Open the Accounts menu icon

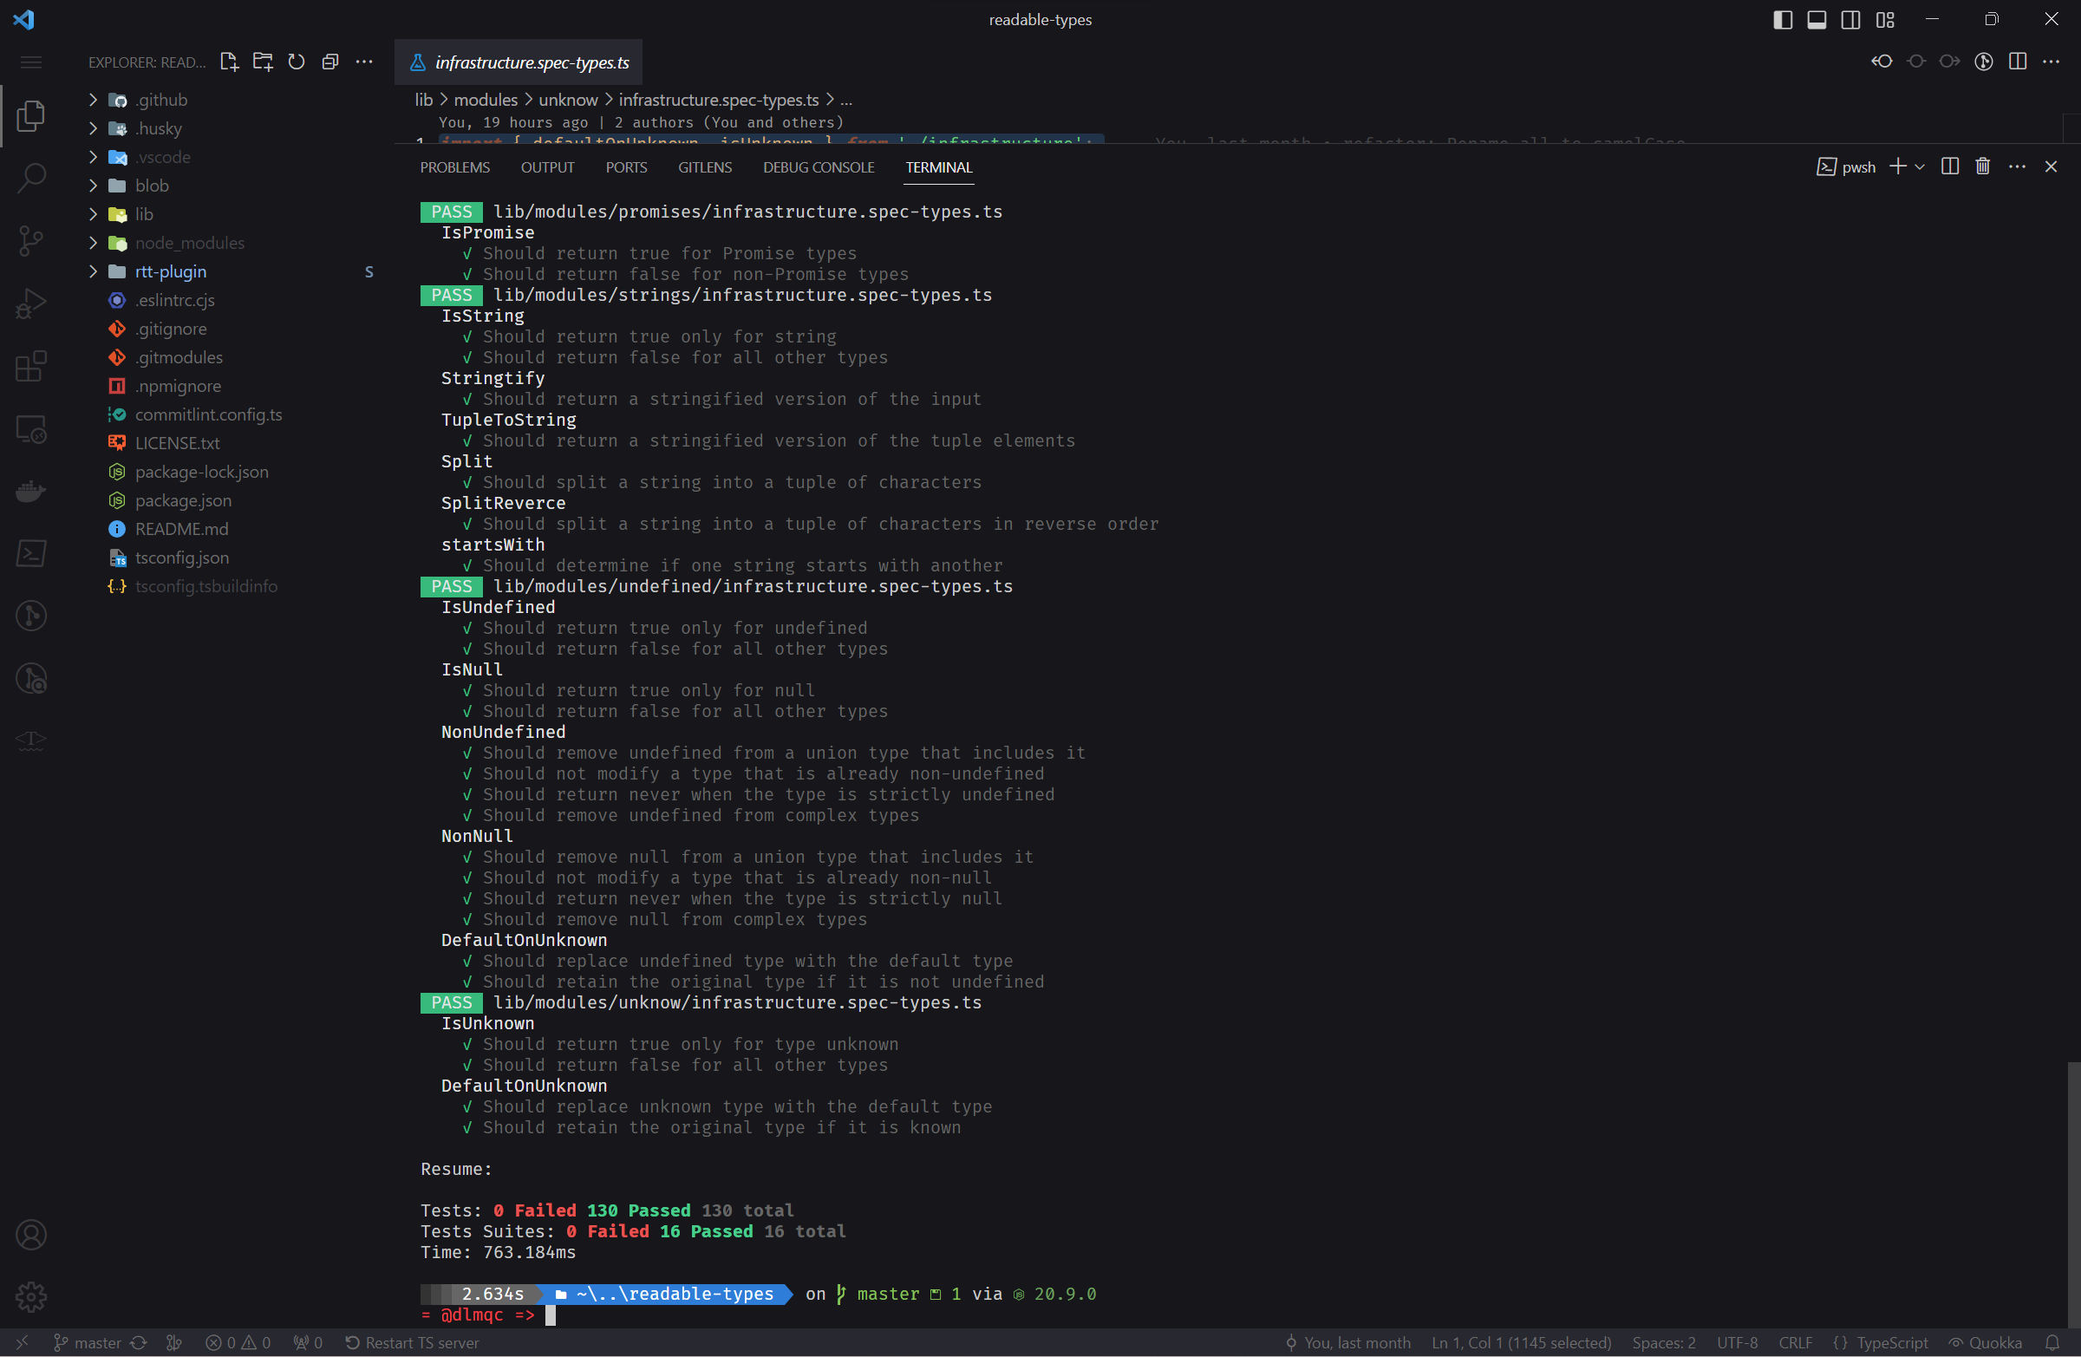point(31,1235)
